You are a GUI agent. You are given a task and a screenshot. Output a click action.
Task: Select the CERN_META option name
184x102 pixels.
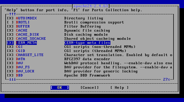point(26,43)
